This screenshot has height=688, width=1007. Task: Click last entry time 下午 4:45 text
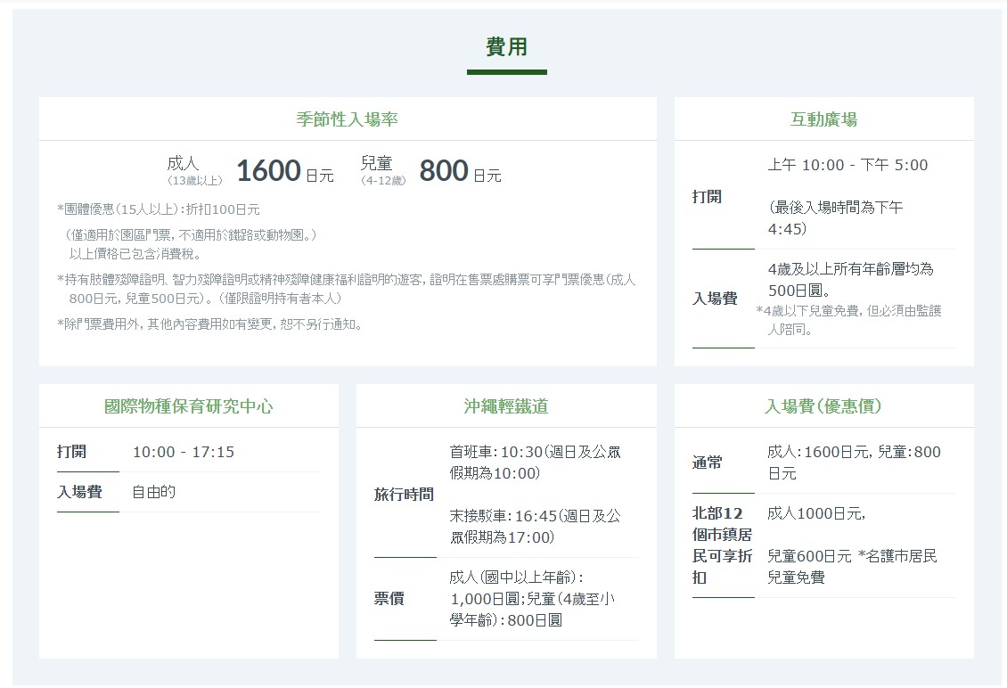click(x=836, y=217)
